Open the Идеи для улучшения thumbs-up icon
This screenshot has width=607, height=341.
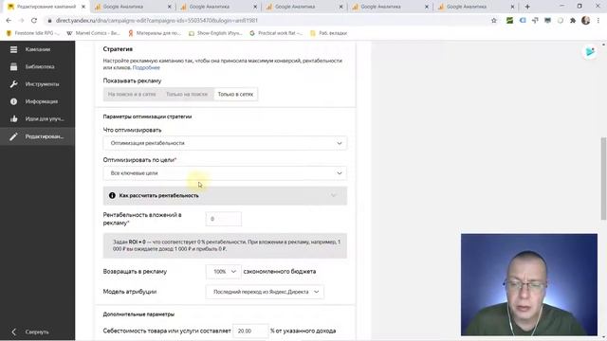(x=13, y=118)
